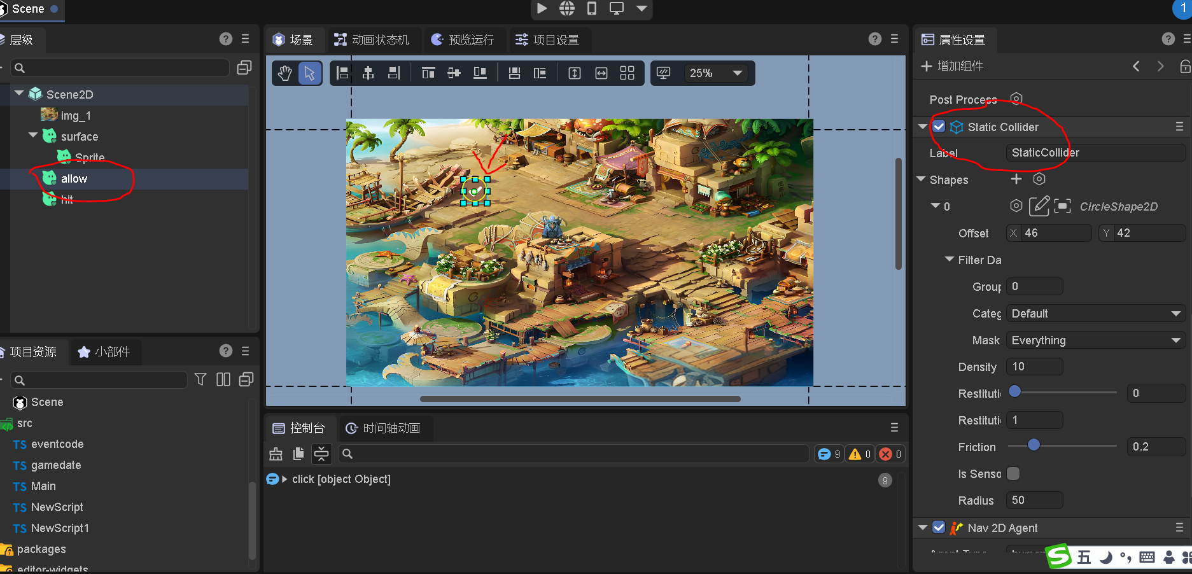Start the play button in top bar
The height and width of the screenshot is (574, 1192).
click(542, 8)
